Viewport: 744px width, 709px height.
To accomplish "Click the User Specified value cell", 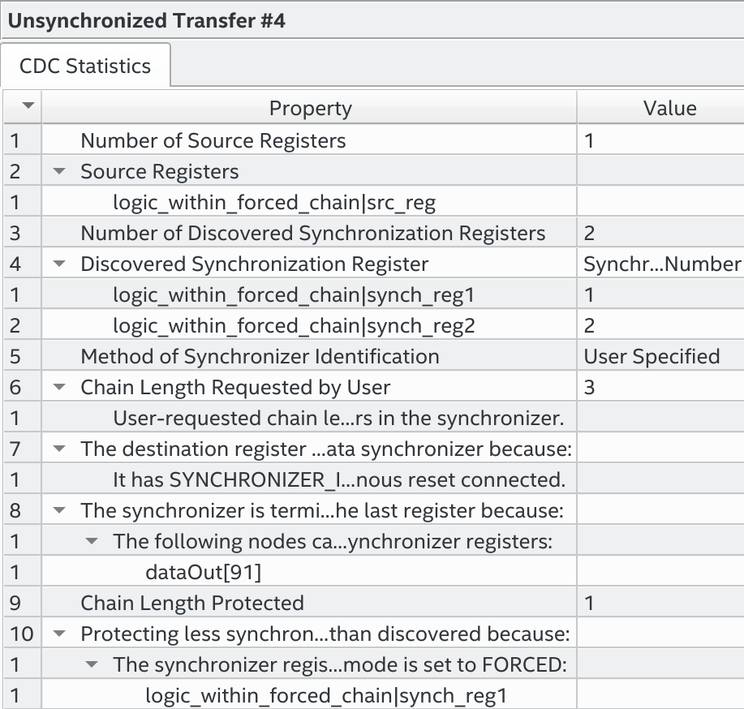I will [652, 357].
